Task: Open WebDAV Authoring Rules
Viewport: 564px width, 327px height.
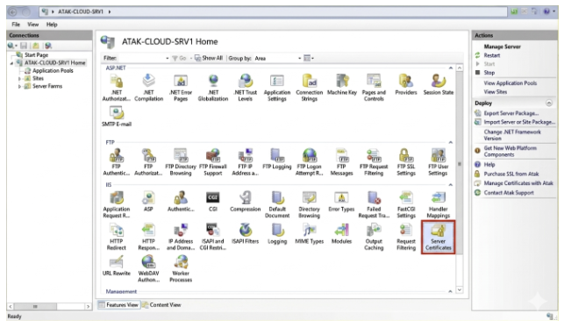Action: (148, 269)
